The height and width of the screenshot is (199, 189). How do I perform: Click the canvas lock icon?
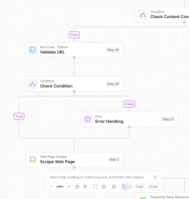tap(104, 187)
